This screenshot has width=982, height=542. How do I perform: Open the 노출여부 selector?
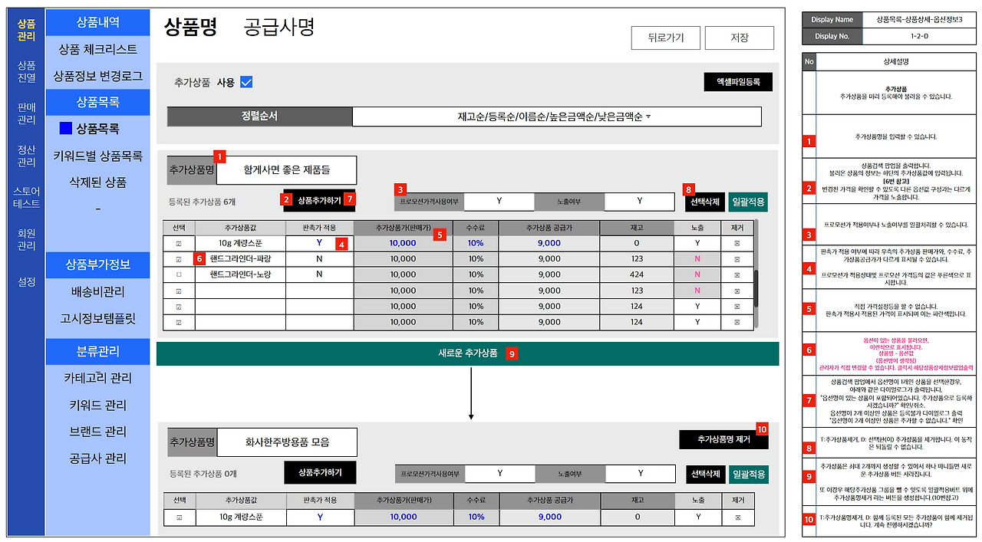(x=641, y=201)
